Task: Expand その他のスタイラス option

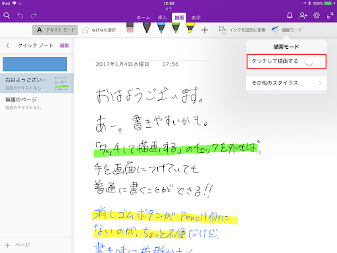Action: click(x=286, y=83)
